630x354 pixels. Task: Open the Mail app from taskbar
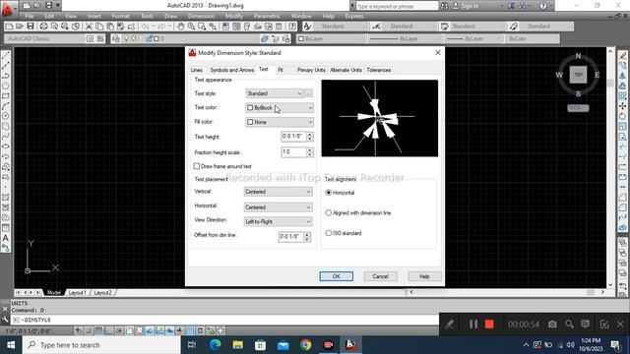point(283,345)
